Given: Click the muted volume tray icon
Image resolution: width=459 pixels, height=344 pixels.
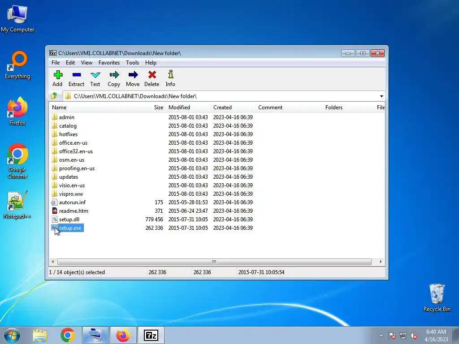Looking at the screenshot, I should click(x=414, y=336).
